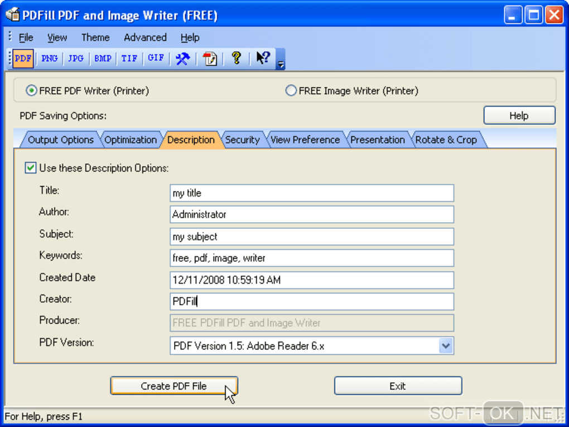Switch to the Output Options tab
The height and width of the screenshot is (427, 569).
coord(60,140)
